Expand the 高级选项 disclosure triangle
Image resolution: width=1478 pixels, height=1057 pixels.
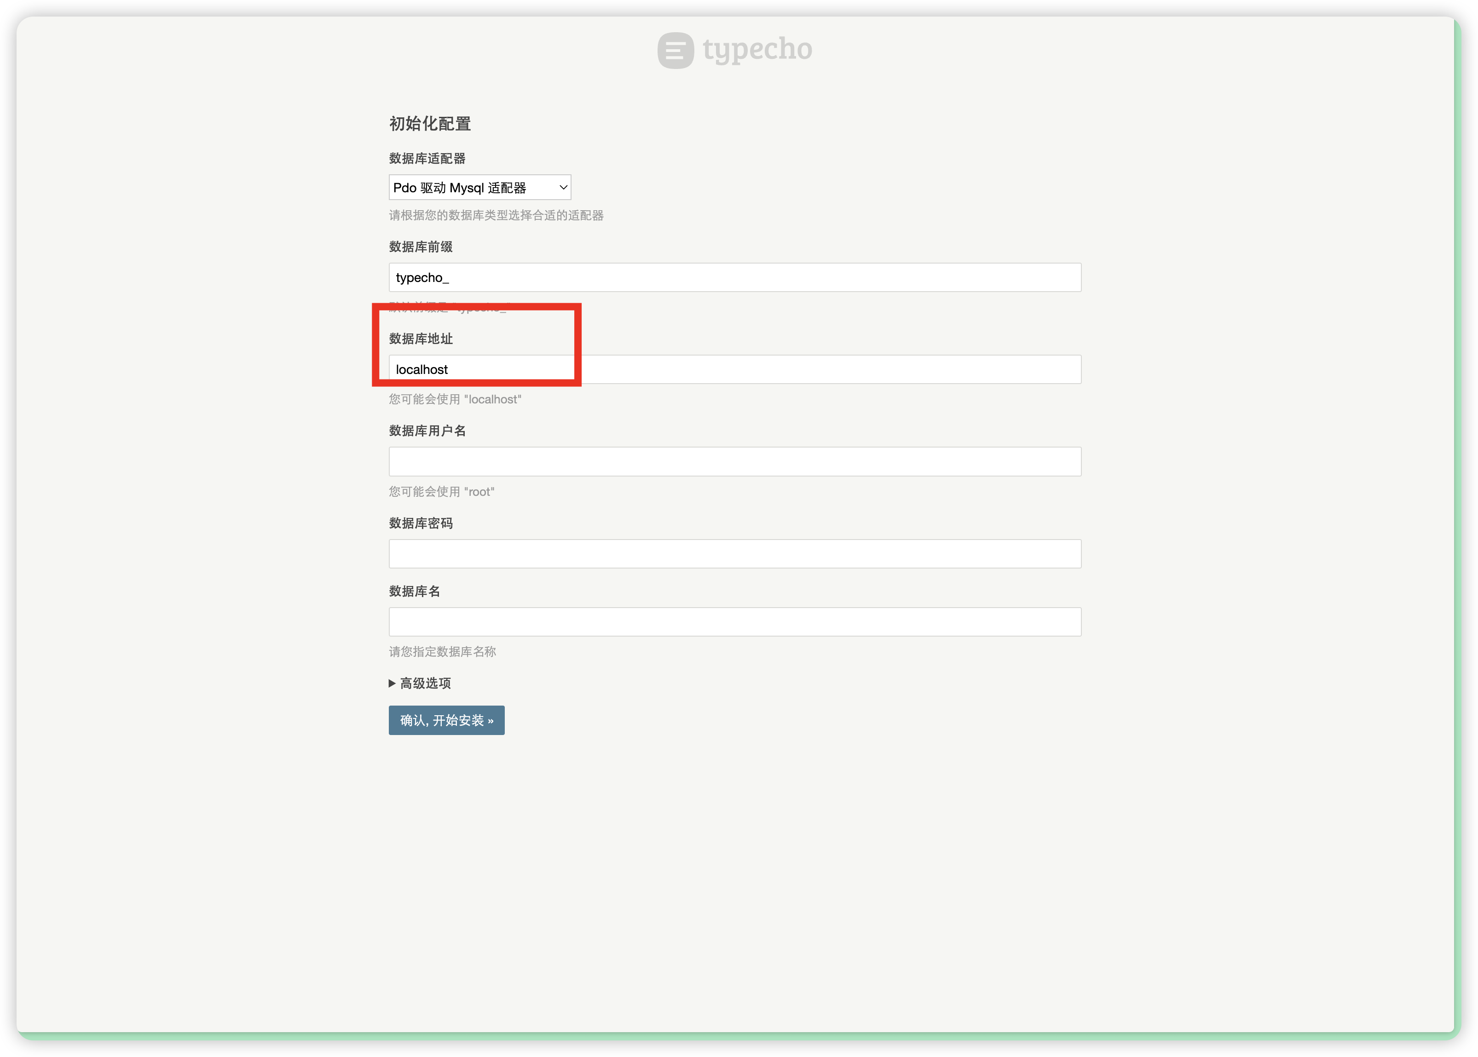(x=392, y=684)
